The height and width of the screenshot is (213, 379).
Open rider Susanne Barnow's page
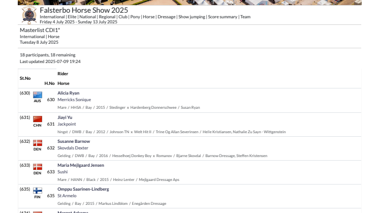point(74,141)
